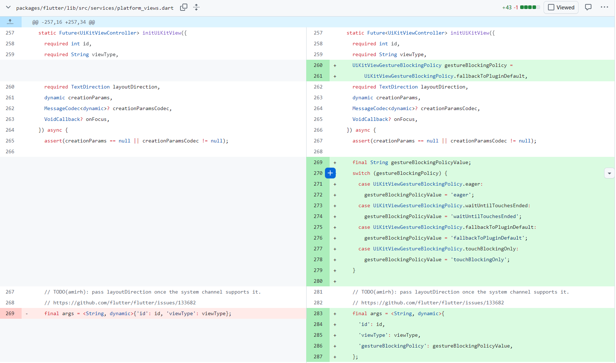Start a comment with the blue plus icon
This screenshot has width=616, height=363.
click(330, 173)
